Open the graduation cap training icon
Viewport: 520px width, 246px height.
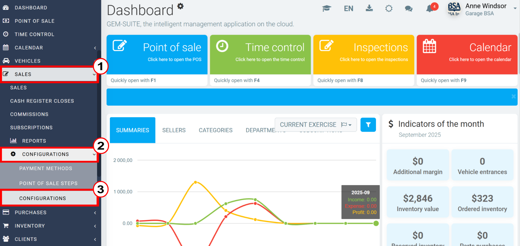click(327, 9)
